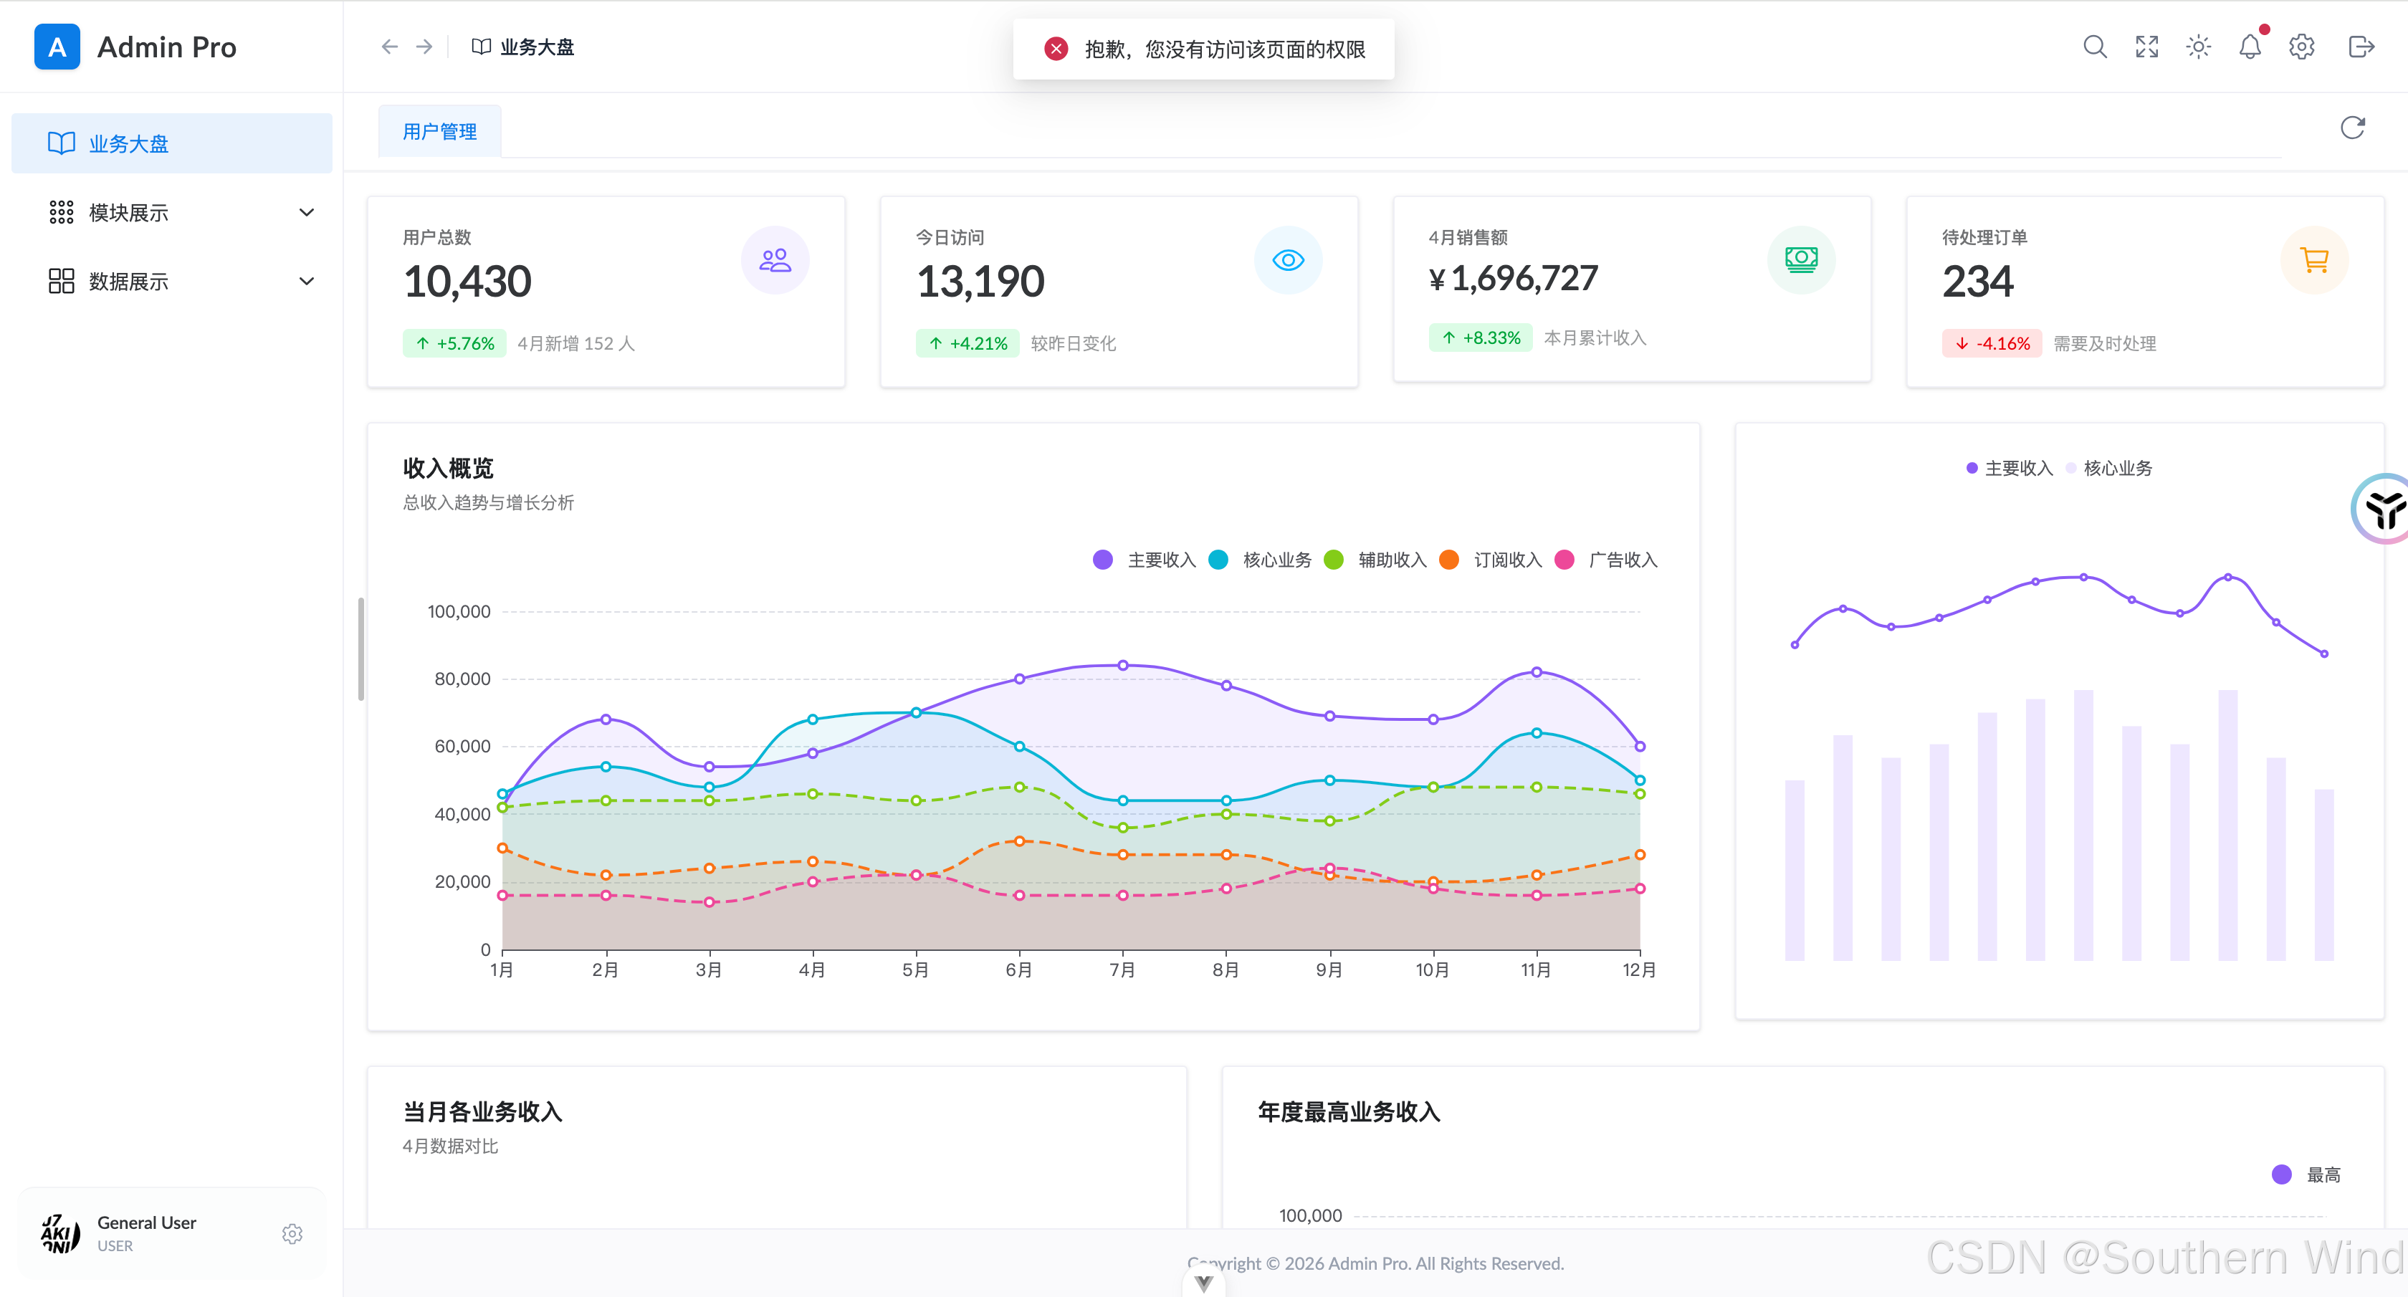Open user settings gear beside General User

pyautogui.click(x=292, y=1233)
